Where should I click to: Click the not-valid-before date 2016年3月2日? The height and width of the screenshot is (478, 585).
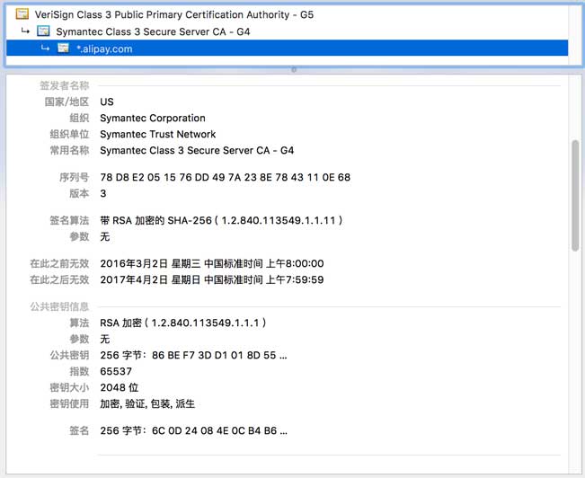pos(212,264)
